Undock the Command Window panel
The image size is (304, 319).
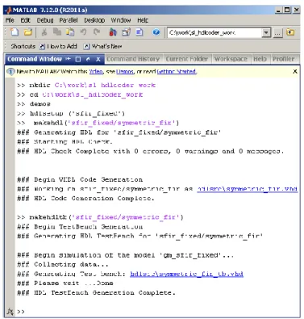pyautogui.click(x=88, y=59)
